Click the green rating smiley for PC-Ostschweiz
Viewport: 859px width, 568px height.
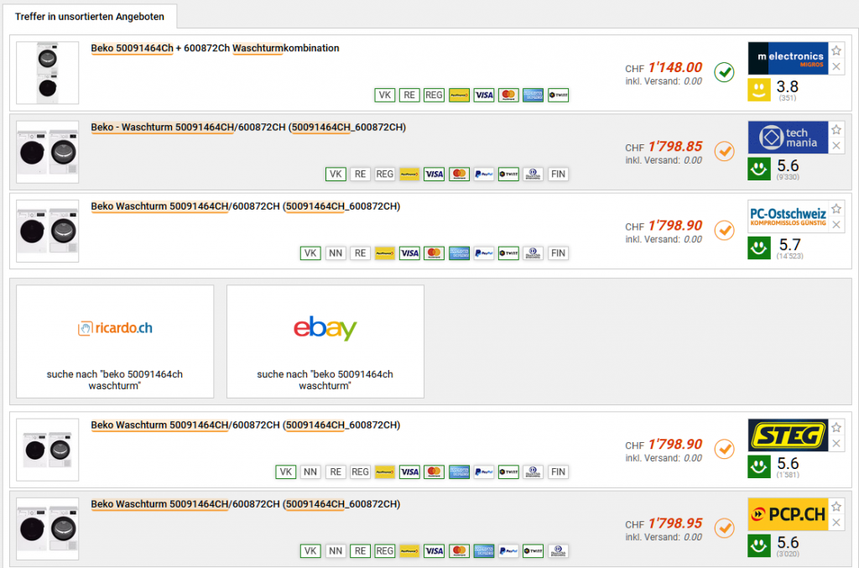(759, 248)
